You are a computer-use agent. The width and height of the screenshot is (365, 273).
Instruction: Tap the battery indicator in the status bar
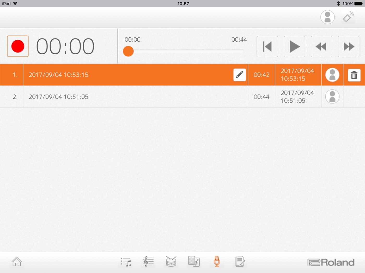point(359,4)
